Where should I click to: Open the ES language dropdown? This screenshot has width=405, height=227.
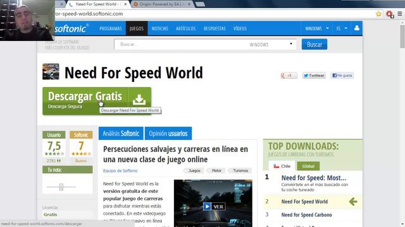pos(342,28)
